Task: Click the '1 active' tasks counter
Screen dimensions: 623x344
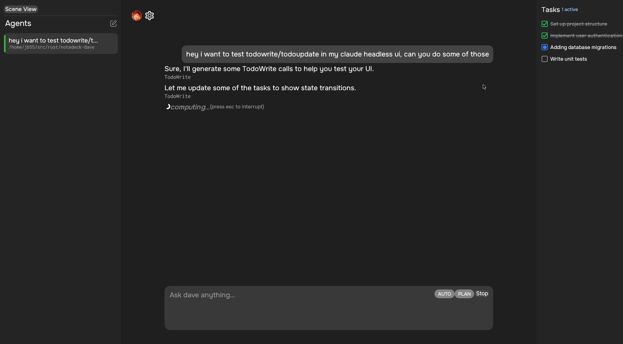Action: (x=570, y=9)
